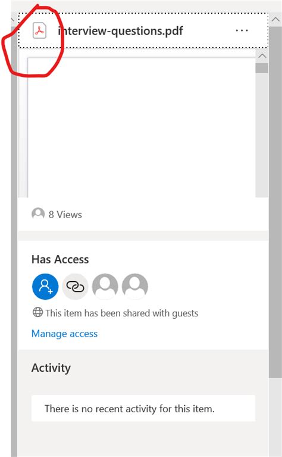The height and width of the screenshot is (457, 282).
Task: Select the second grey user avatar
Action: point(134,287)
